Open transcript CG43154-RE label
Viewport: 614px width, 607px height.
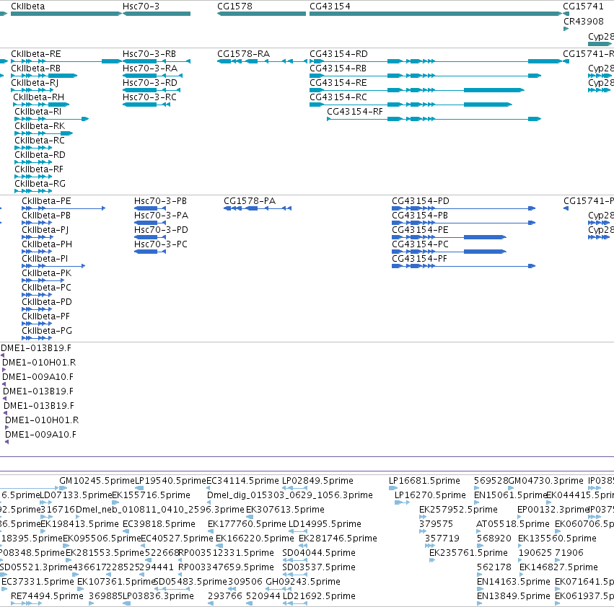[x=338, y=83]
